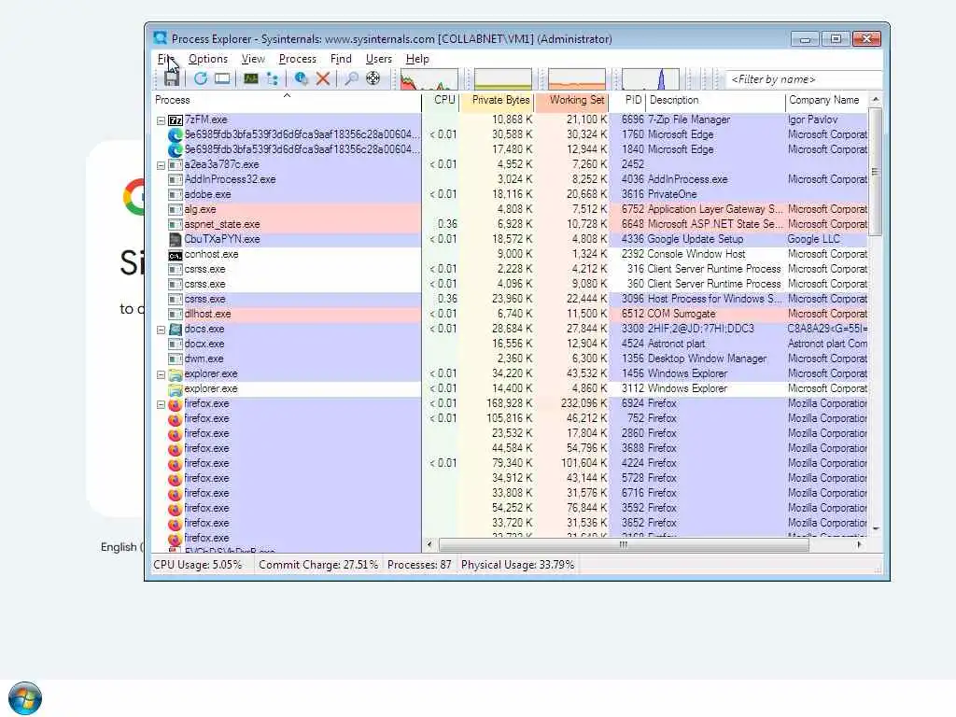Click the Process Explorer title bar icon
Viewport: 956px width, 717px height.
pos(161,37)
